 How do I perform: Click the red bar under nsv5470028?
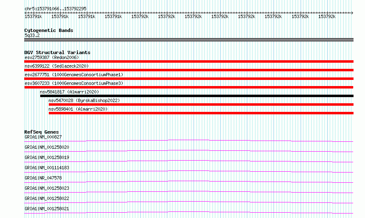[x=201, y=104]
